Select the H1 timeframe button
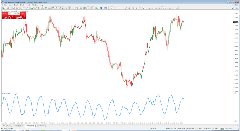Screen dimensions: 240x131 (x=163, y=8)
